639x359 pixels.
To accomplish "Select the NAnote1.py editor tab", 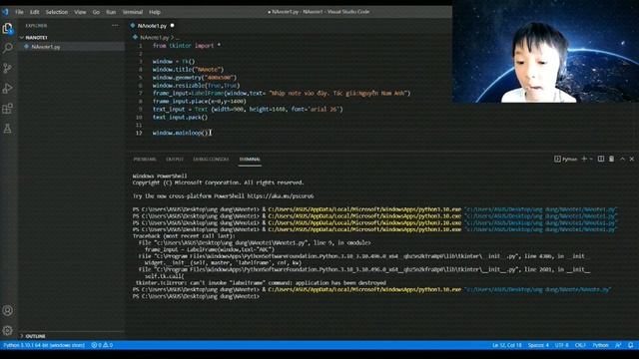I will click(152, 26).
